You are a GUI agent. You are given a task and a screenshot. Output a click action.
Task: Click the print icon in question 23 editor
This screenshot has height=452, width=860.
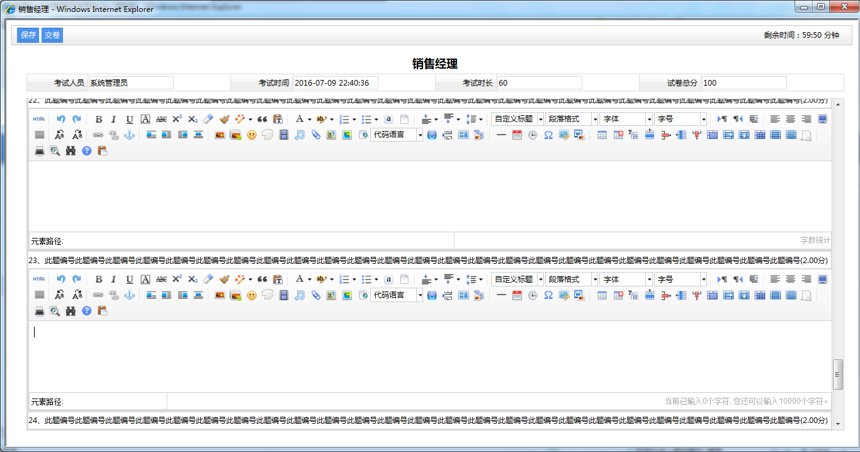click(39, 311)
